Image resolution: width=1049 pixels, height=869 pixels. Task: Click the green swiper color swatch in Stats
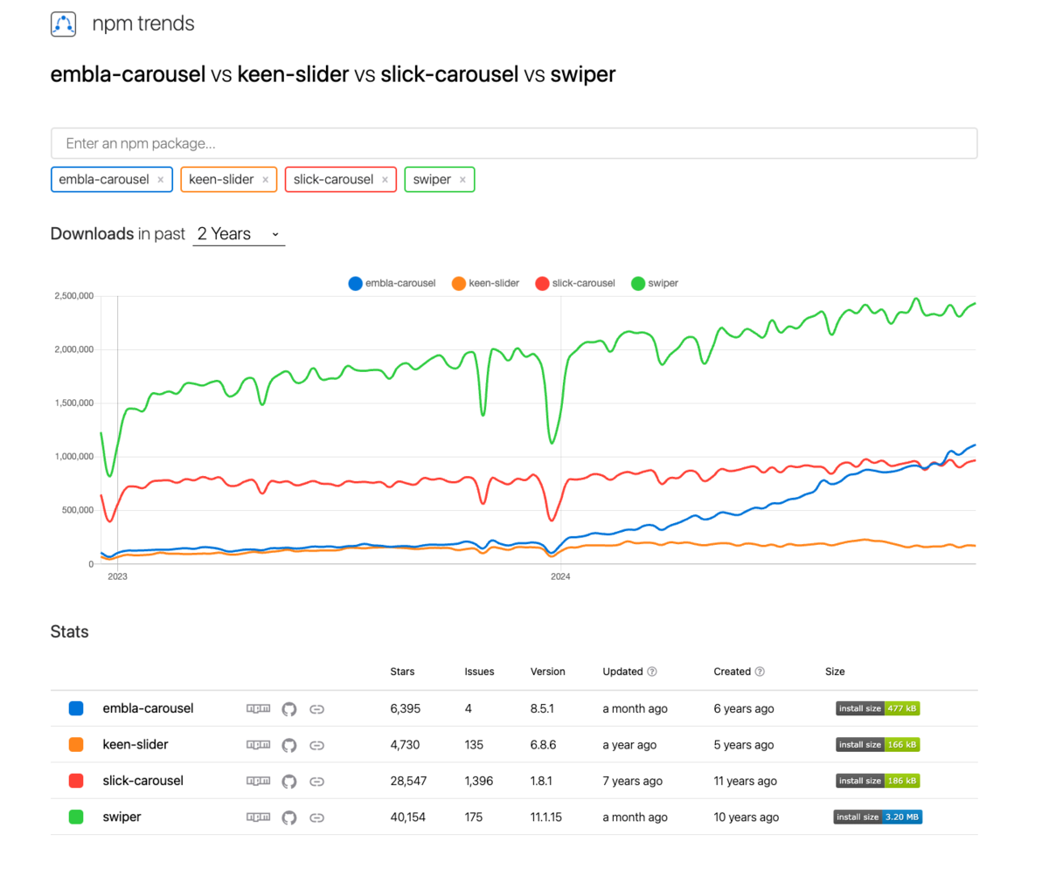(76, 817)
